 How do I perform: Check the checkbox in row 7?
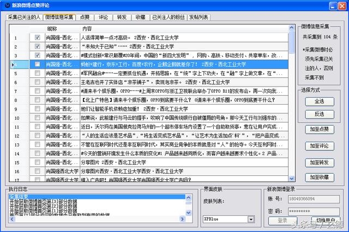[x=37, y=91]
